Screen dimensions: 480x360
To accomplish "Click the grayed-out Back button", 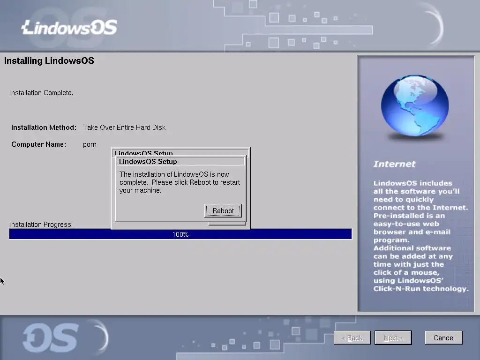I will pyautogui.click(x=352, y=337).
